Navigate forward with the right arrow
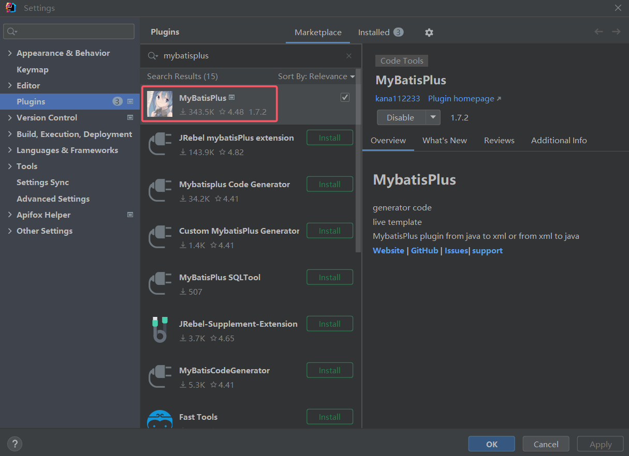629x456 pixels. pos(616,32)
